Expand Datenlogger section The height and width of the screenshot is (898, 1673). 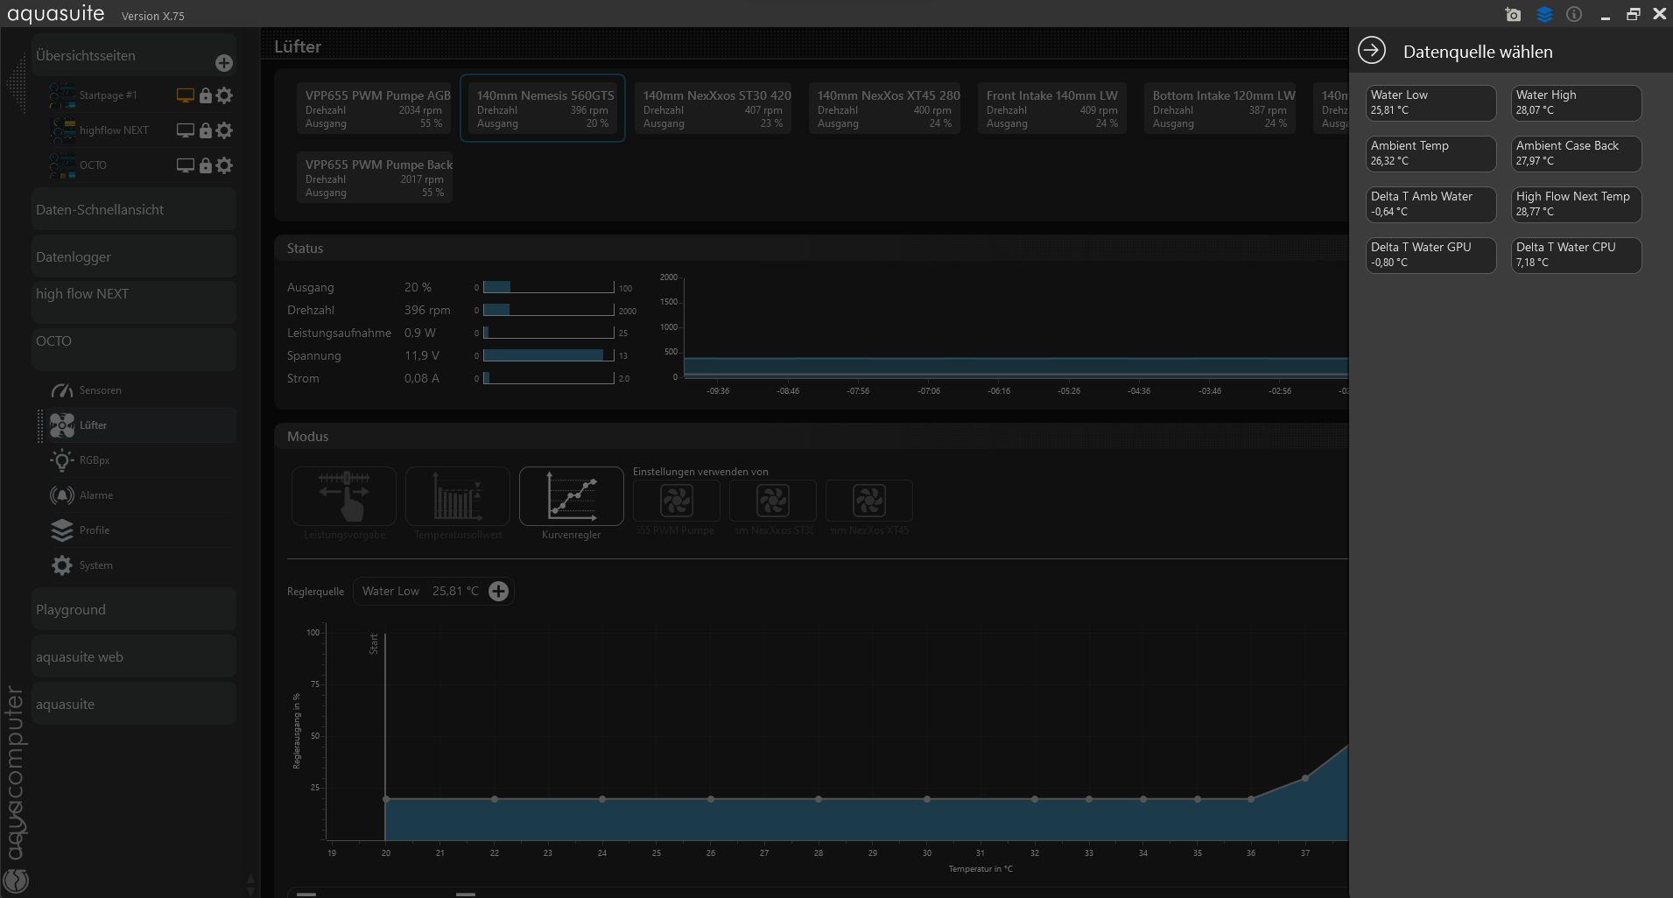pos(134,257)
